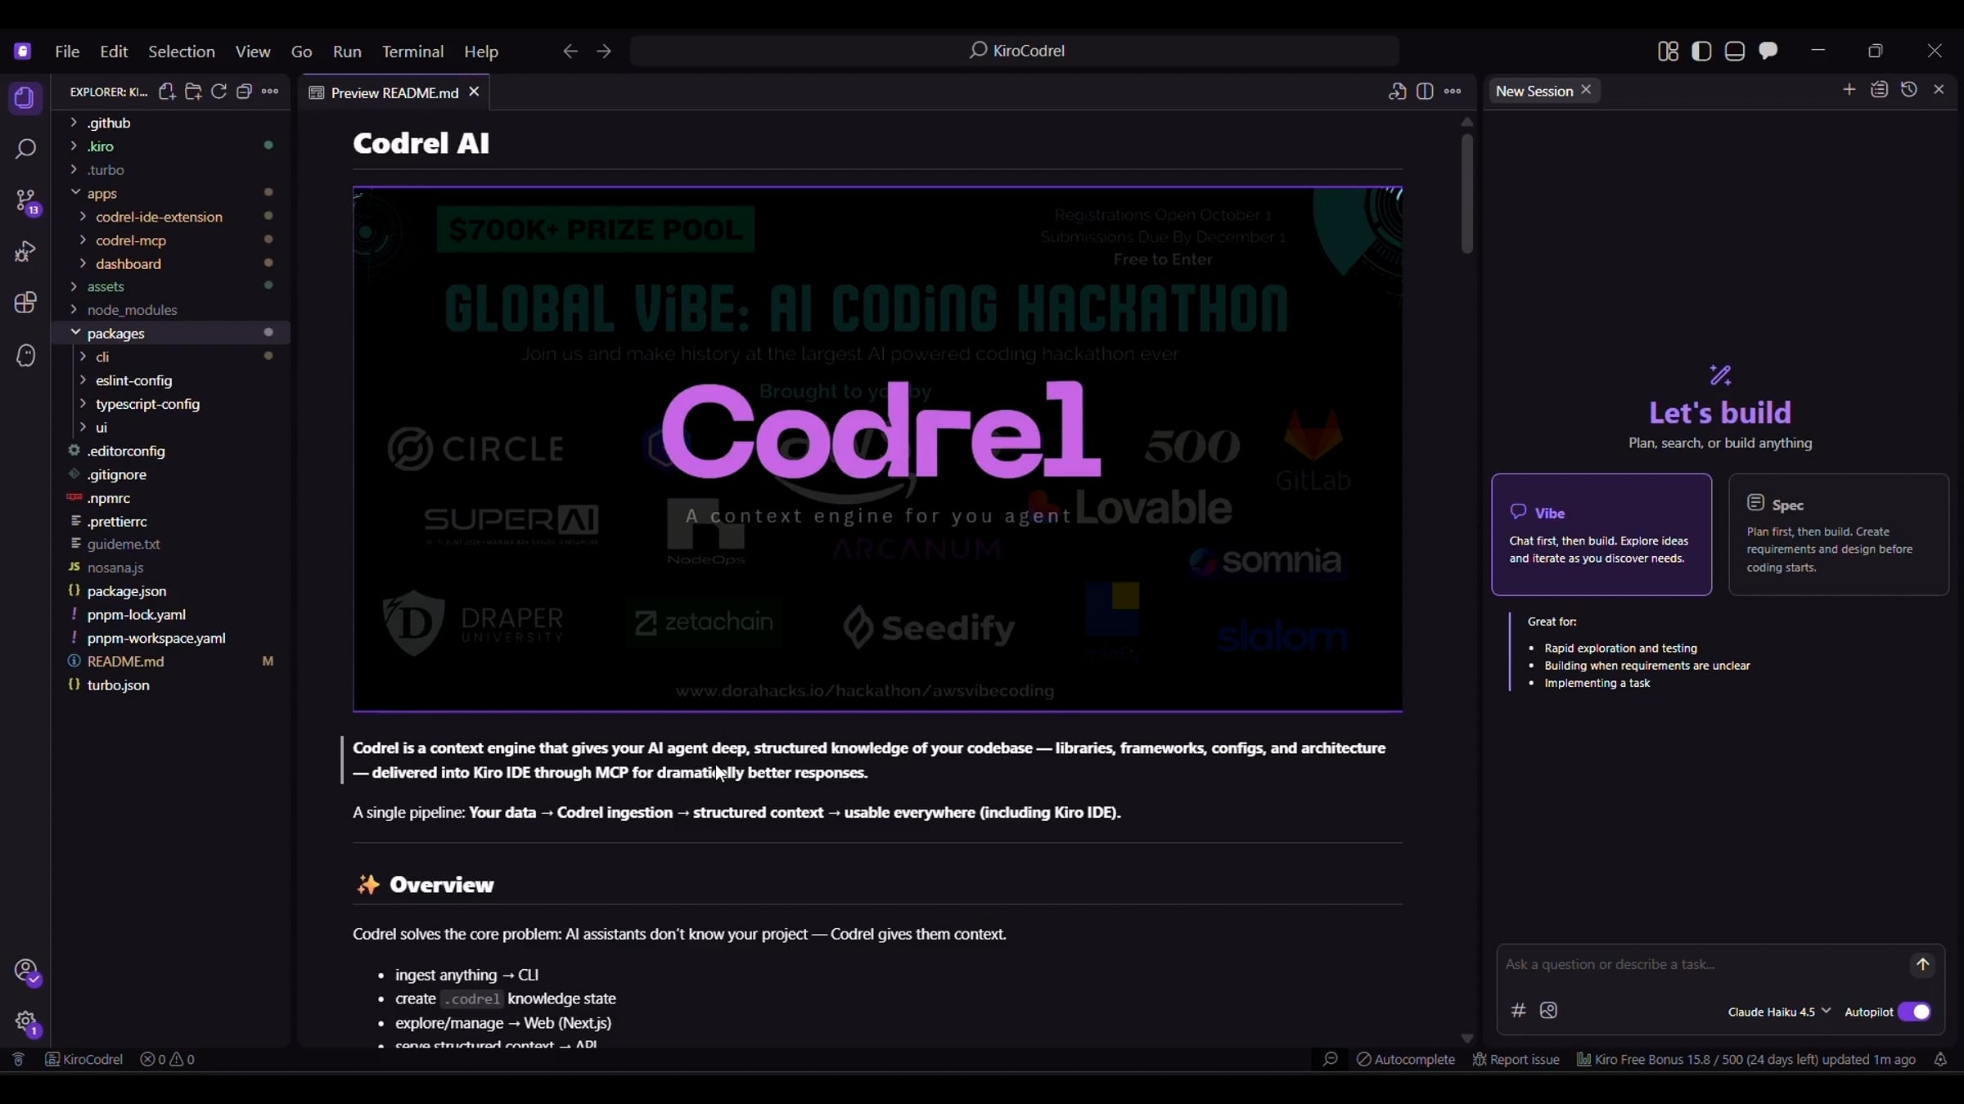The image size is (1964, 1104).
Task: Open Explorer more actions menu
Action: [270, 92]
